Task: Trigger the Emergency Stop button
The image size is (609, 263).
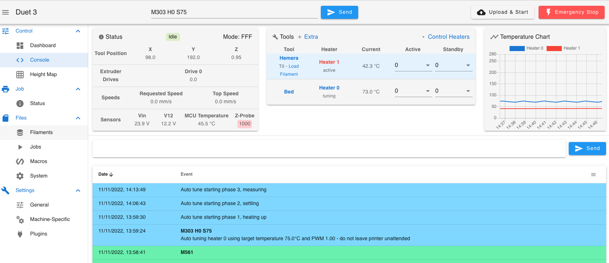Action: click(572, 12)
